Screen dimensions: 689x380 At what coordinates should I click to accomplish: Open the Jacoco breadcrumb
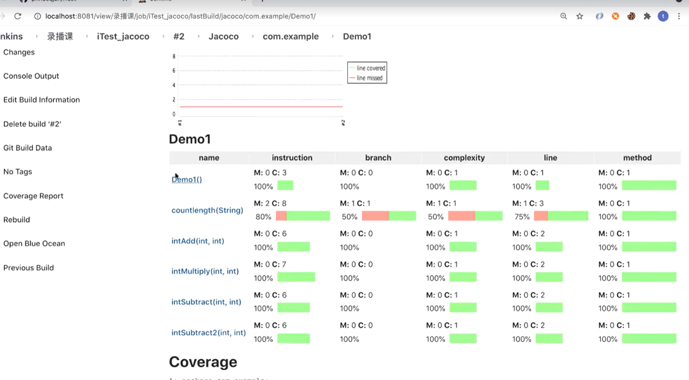pos(224,36)
